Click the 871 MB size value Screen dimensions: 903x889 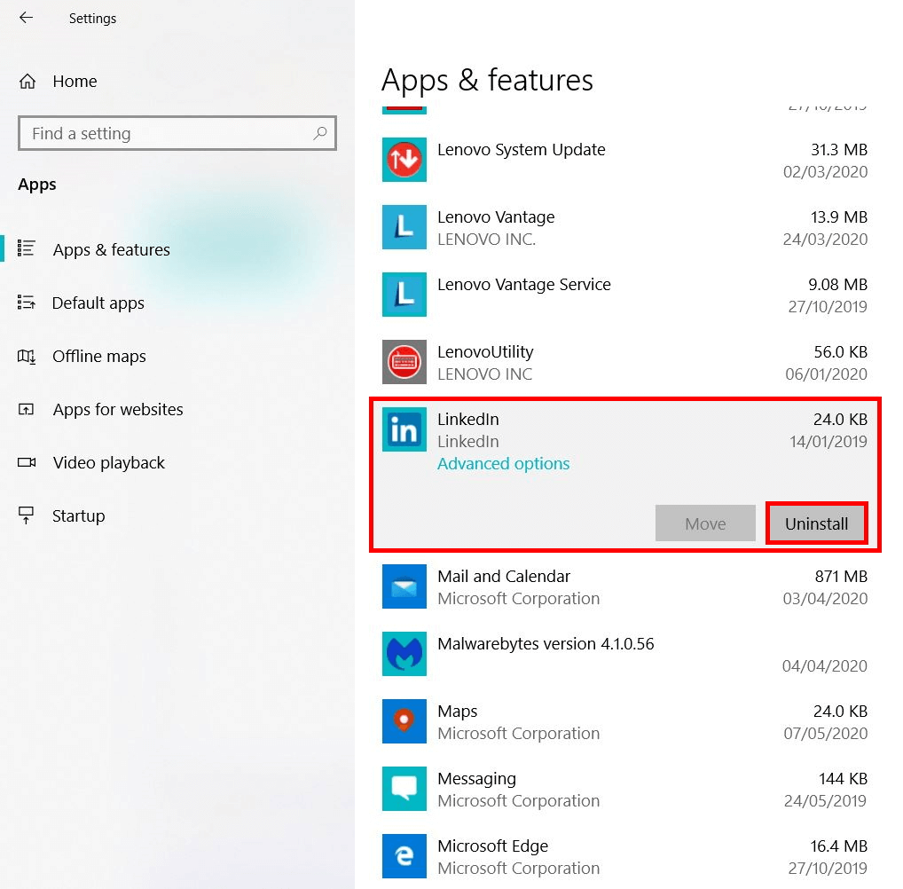click(841, 577)
